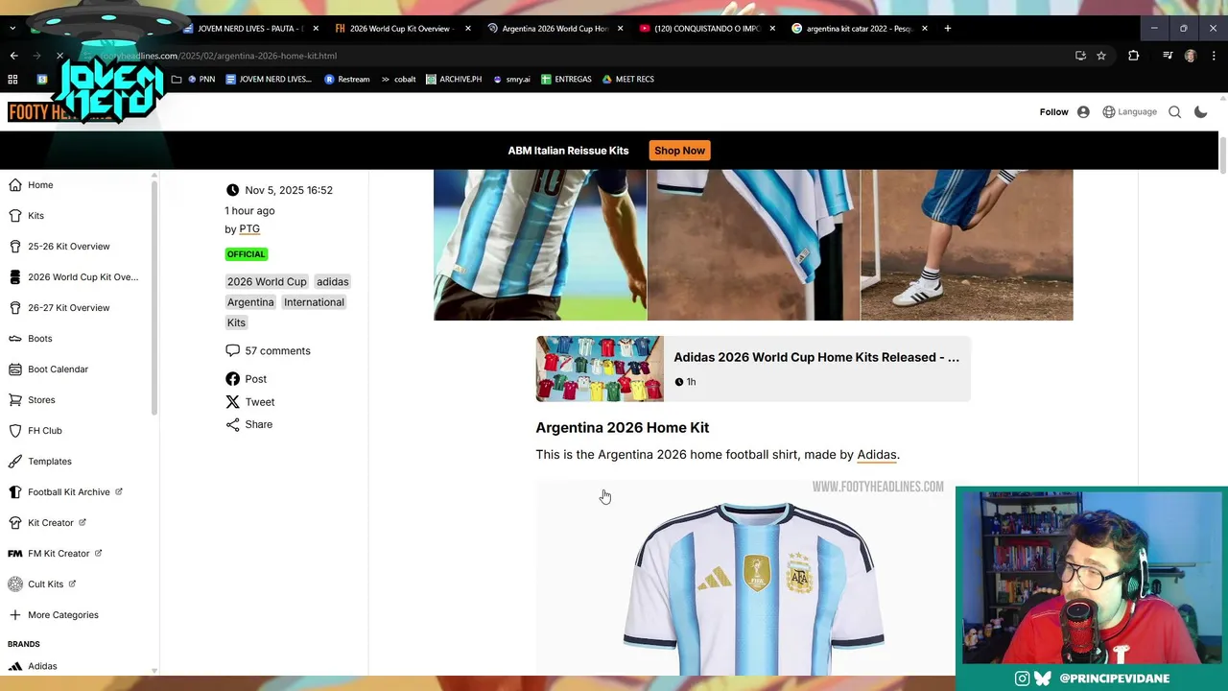
Task: Click the page vertical scrollbar
Action: [1222, 155]
